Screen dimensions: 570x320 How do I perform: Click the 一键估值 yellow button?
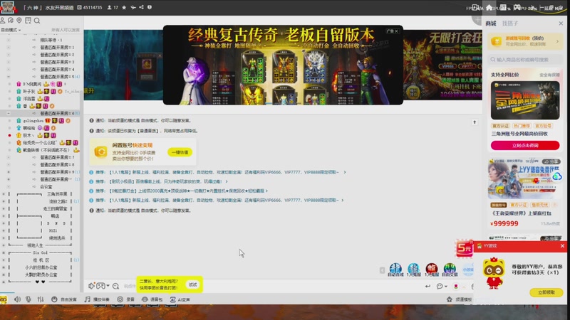coord(180,152)
